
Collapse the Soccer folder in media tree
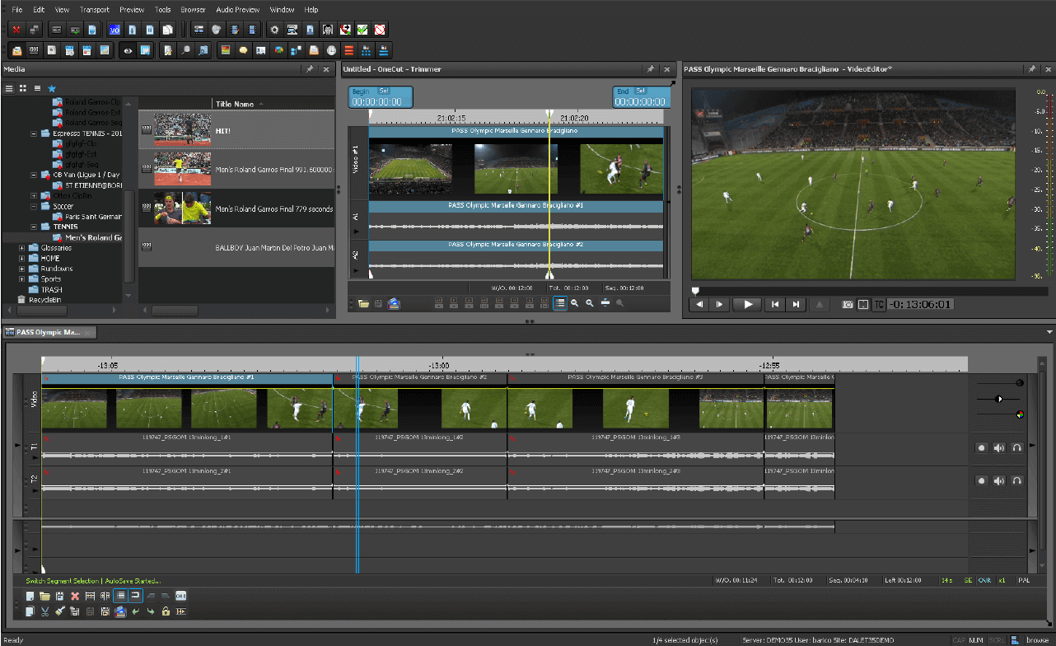point(34,206)
